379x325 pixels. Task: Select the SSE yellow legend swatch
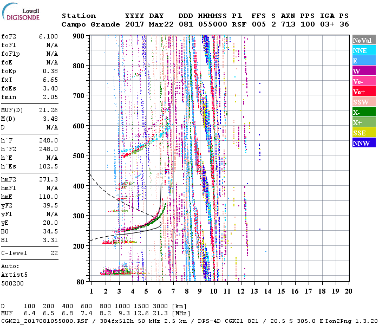(x=364, y=133)
